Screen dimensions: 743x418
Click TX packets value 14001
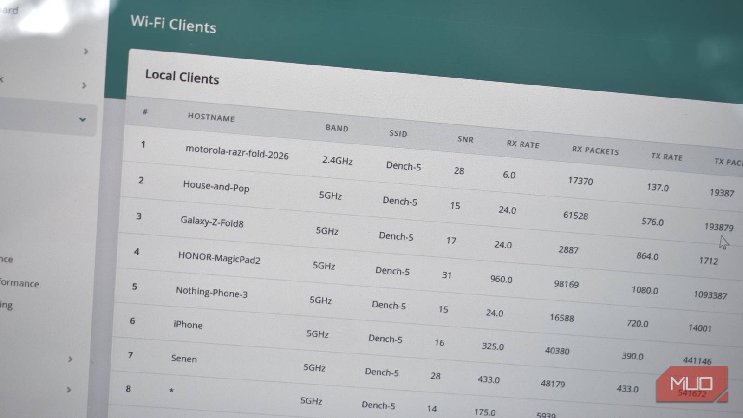(700, 328)
